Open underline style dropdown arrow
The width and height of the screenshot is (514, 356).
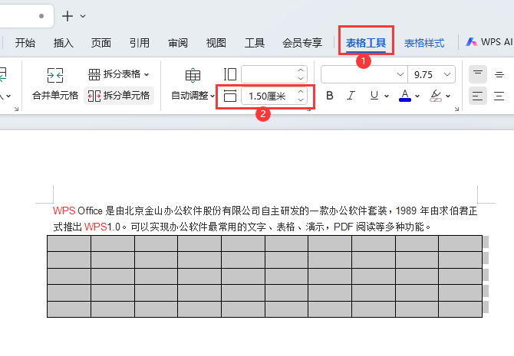(387, 96)
